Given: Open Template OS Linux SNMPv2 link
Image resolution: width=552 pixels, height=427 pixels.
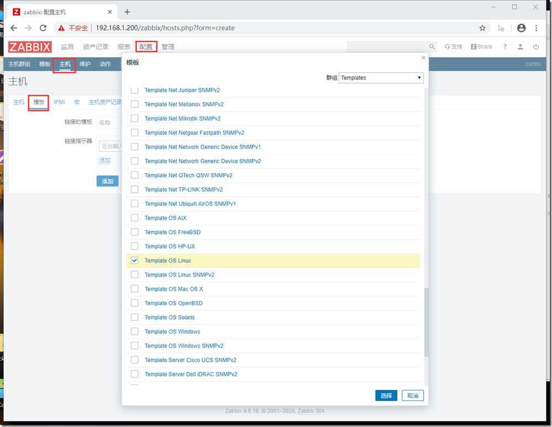Looking at the screenshot, I should 179,275.
